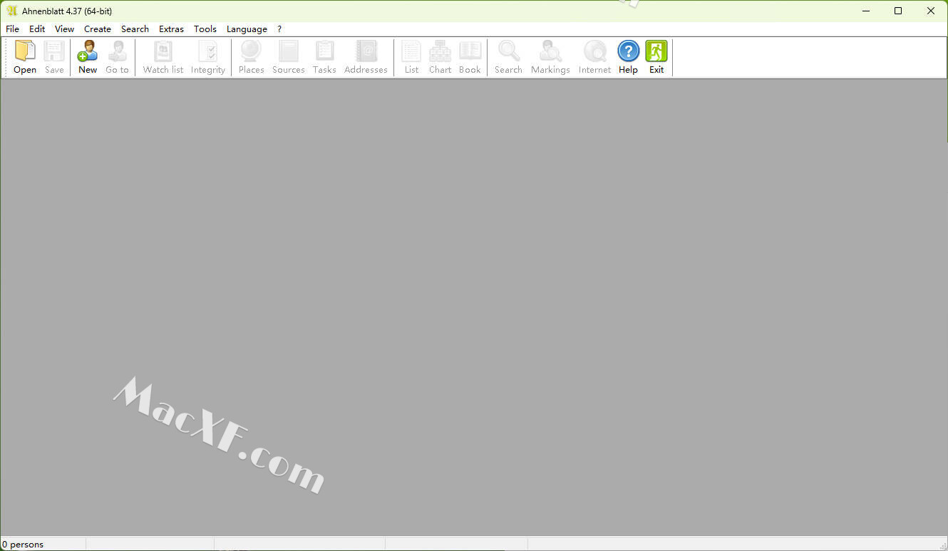Open the File menu
This screenshot has height=551, width=948.
13,29
